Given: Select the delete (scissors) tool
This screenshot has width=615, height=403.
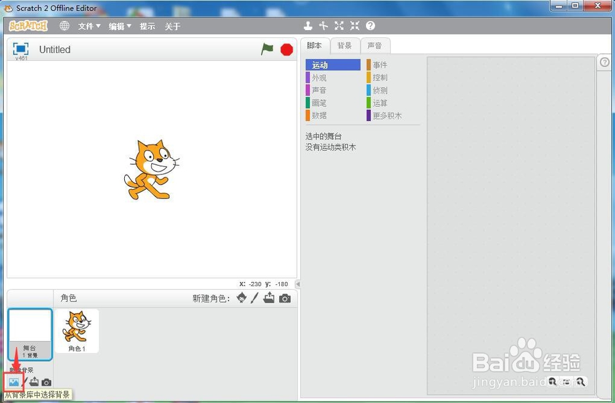Looking at the screenshot, I should (x=323, y=26).
